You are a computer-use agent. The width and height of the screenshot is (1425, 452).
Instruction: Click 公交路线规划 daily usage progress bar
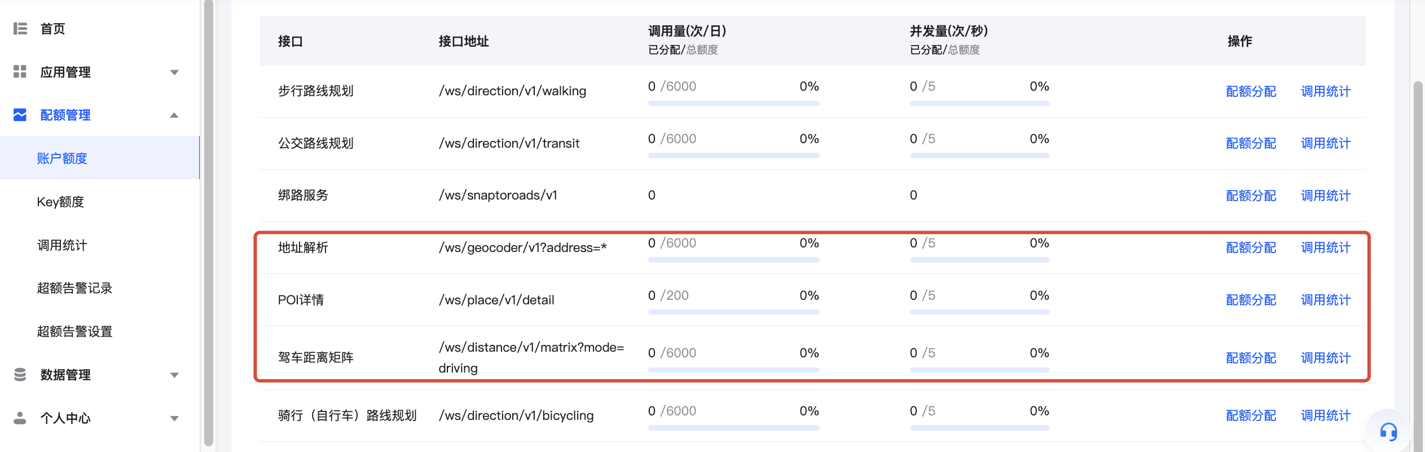point(733,156)
